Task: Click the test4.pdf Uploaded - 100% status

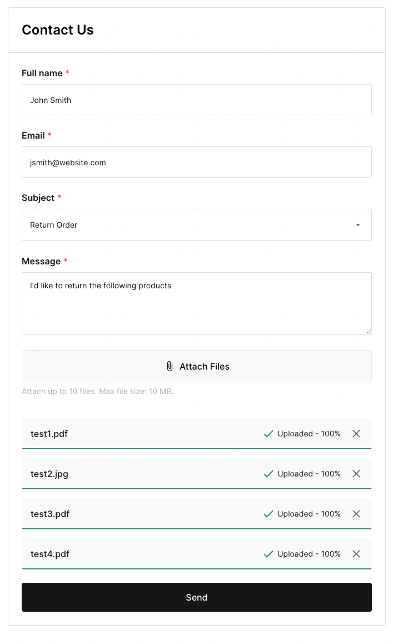Action: [x=309, y=554]
